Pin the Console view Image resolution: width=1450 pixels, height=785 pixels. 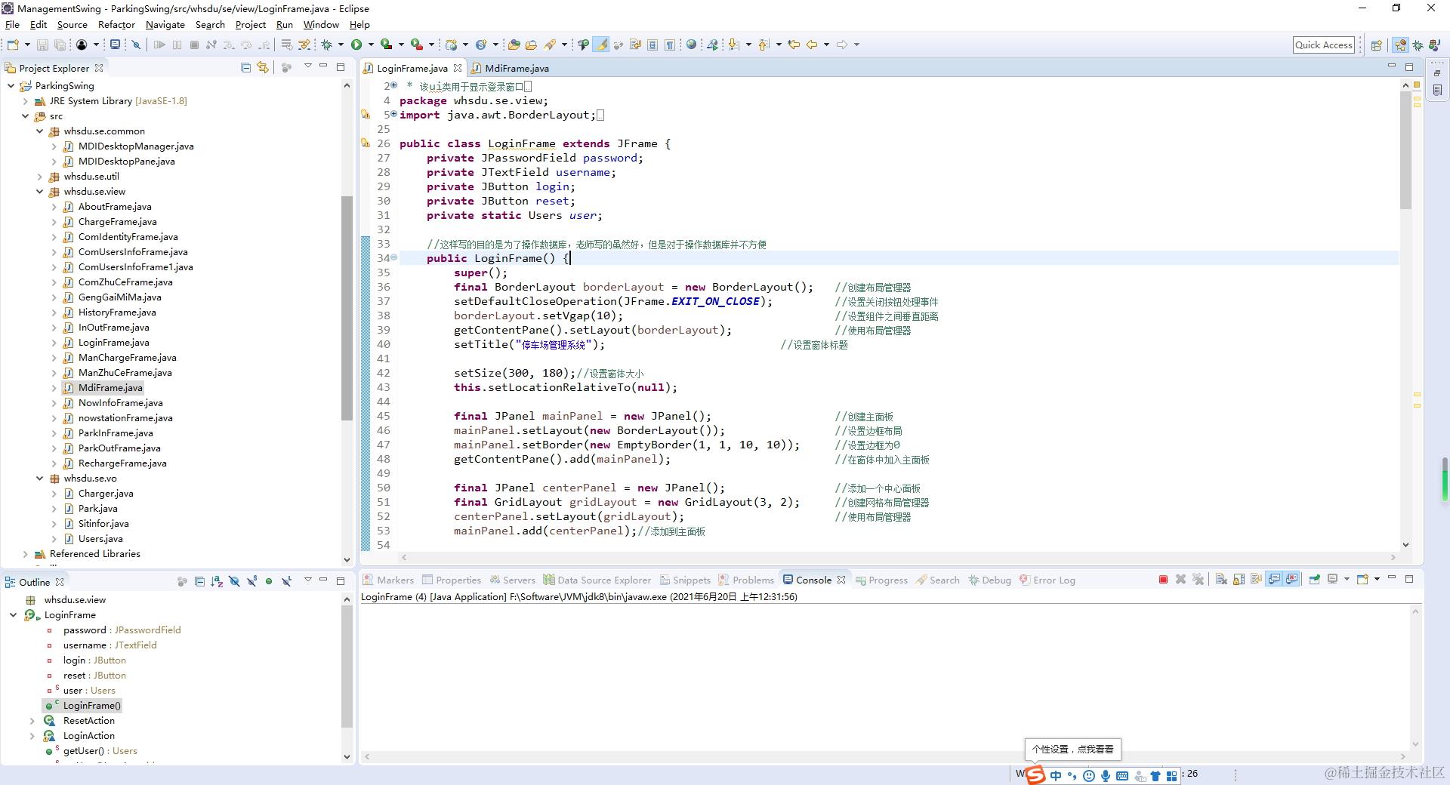click(1315, 580)
